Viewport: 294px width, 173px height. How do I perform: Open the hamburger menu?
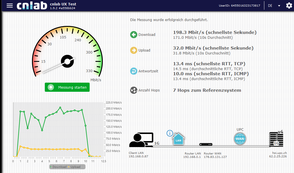10,6
